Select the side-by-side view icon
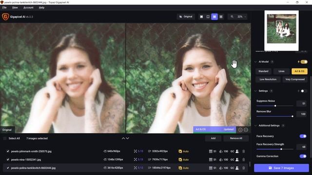This screenshot has height=175, width=312. (214, 17)
